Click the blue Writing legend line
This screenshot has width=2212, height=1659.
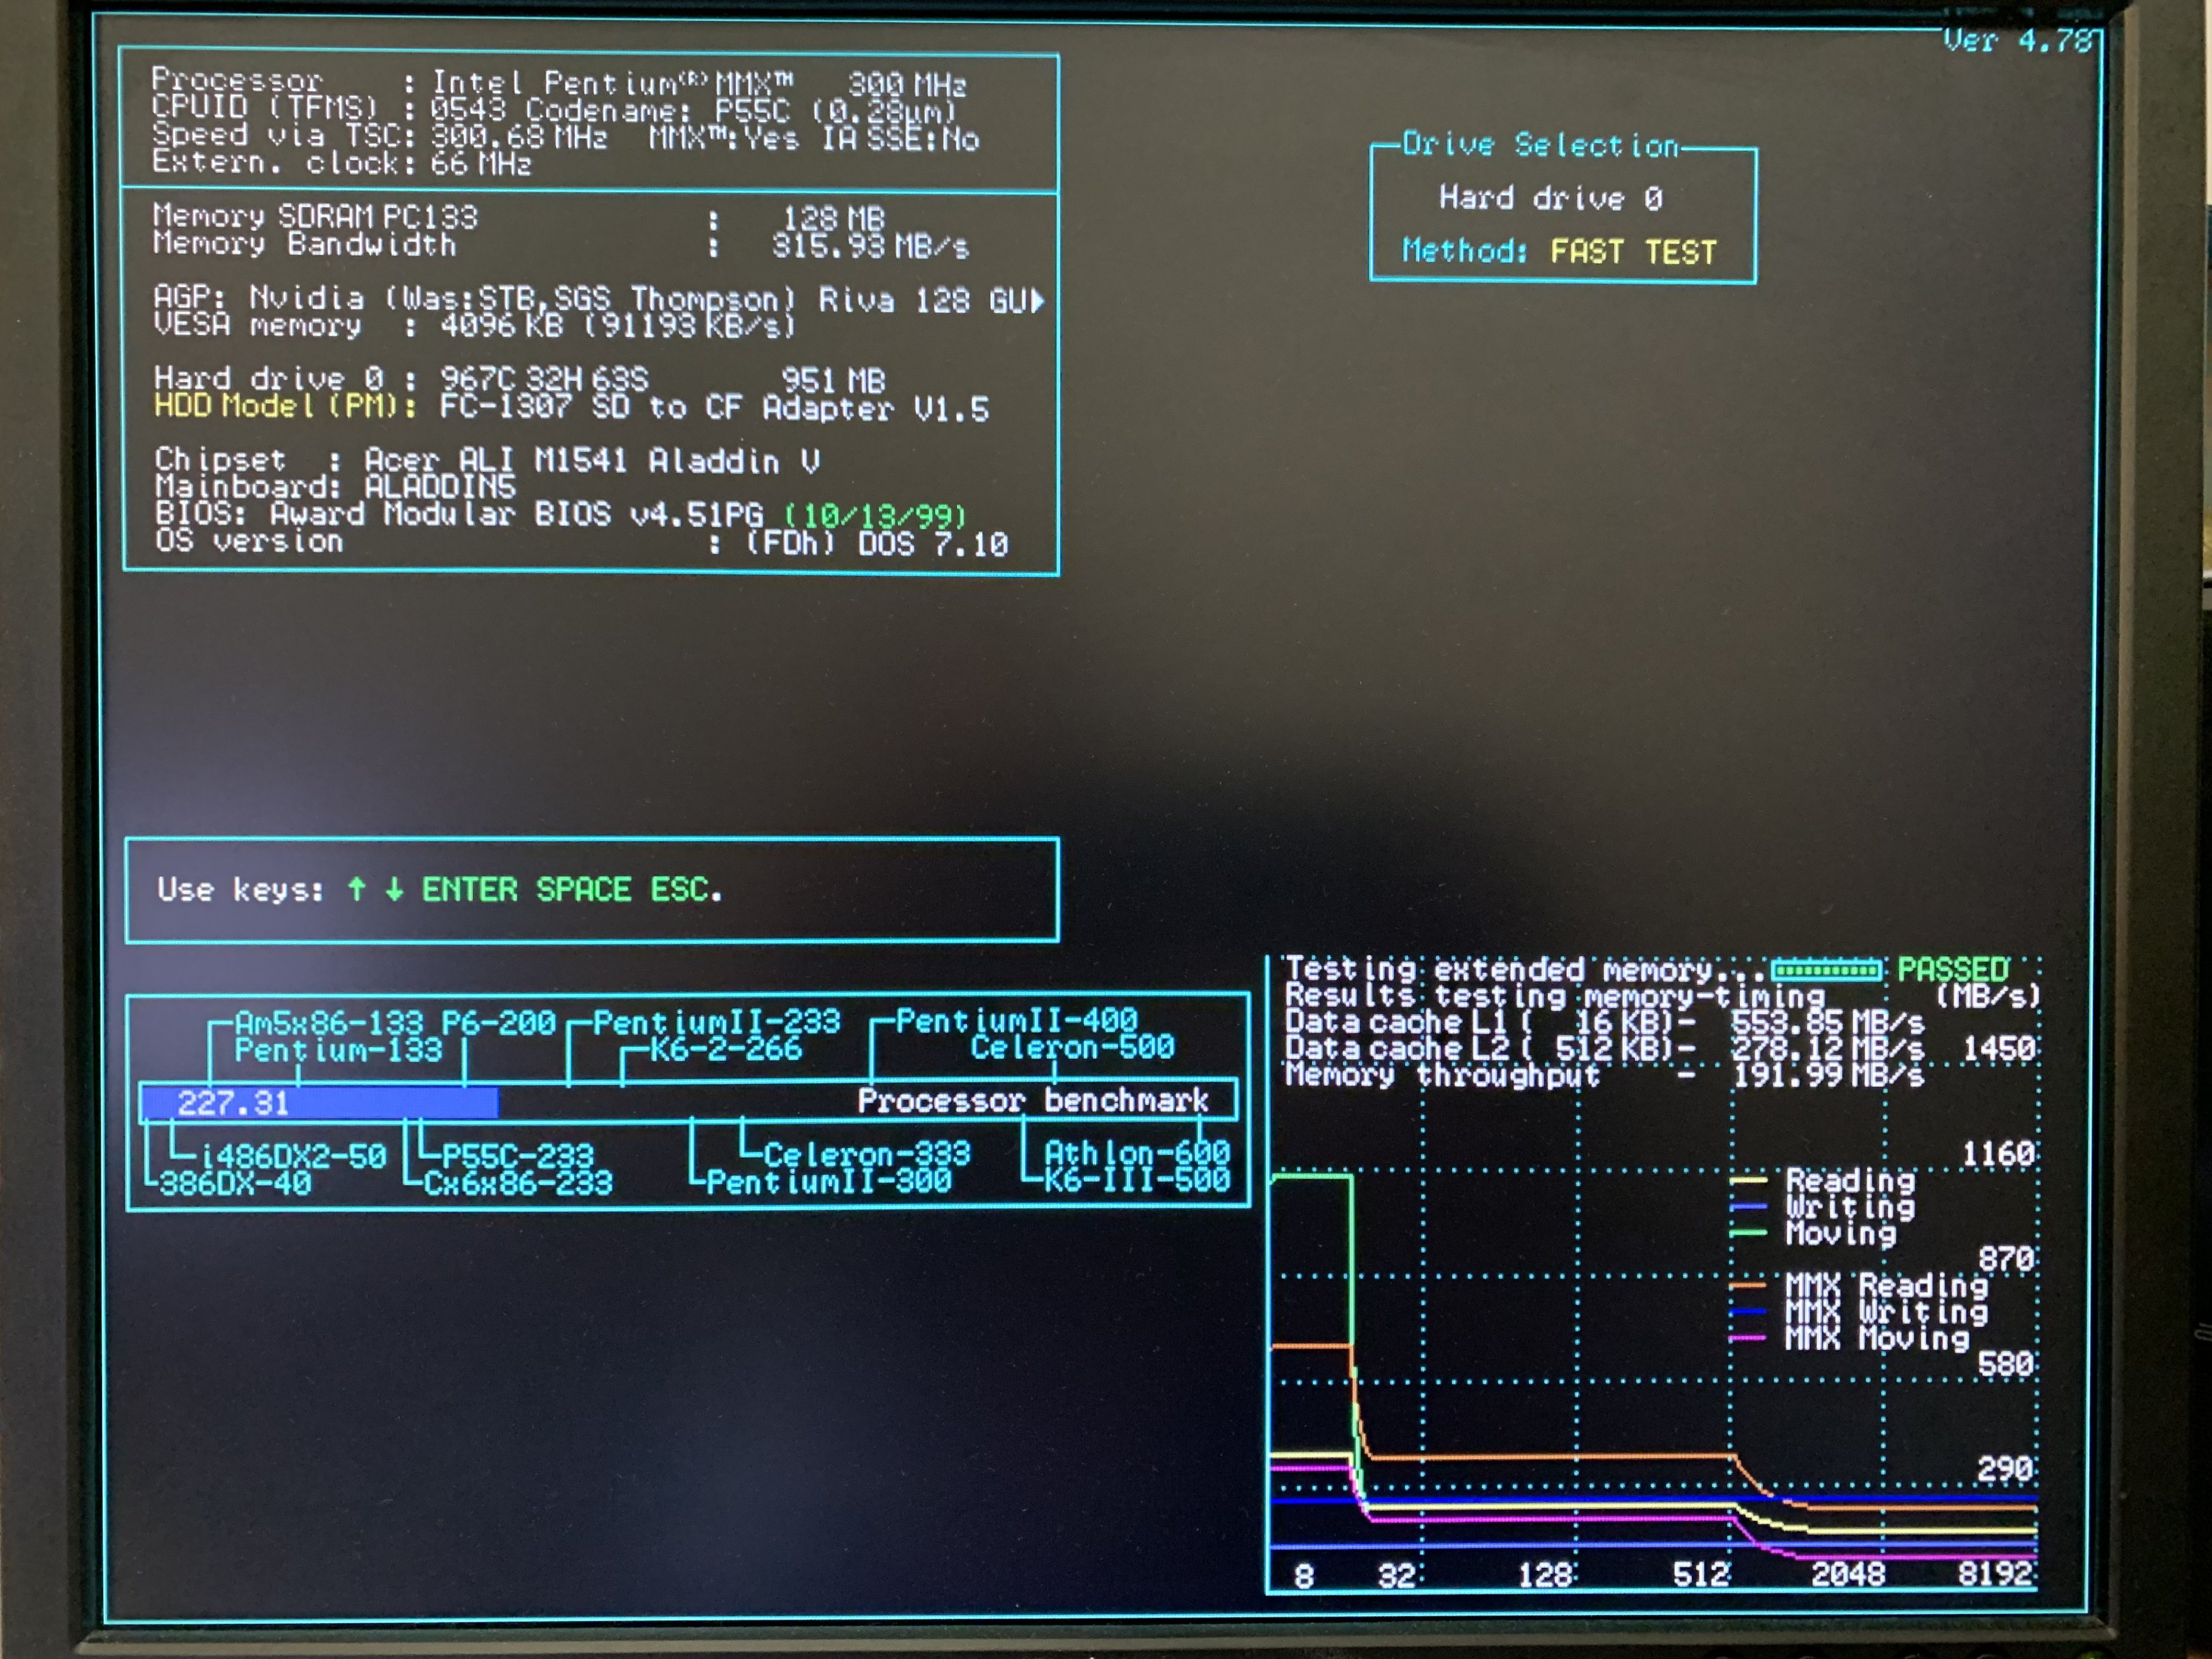[x=1748, y=1207]
